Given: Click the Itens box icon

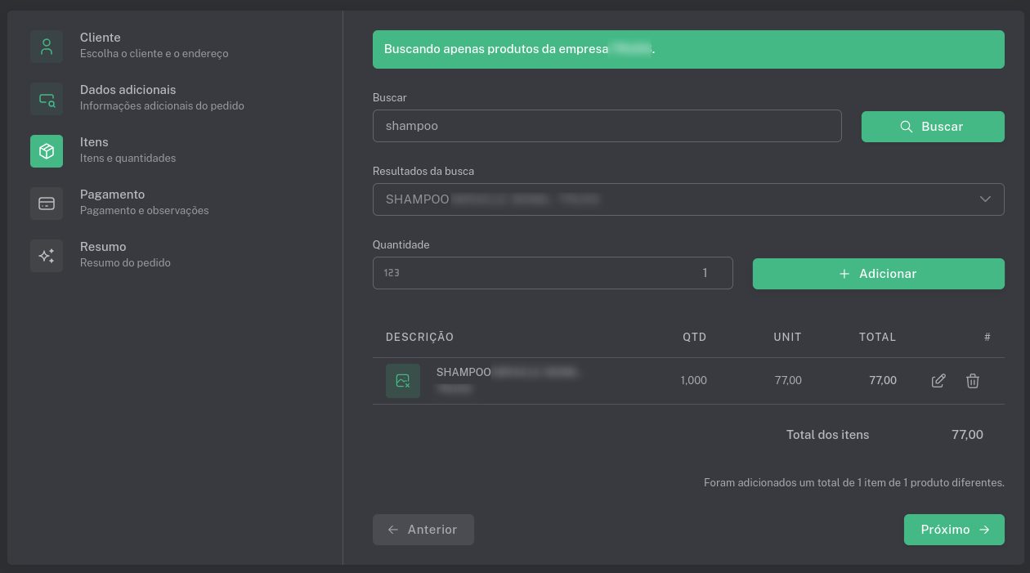Looking at the screenshot, I should pyautogui.click(x=47, y=151).
